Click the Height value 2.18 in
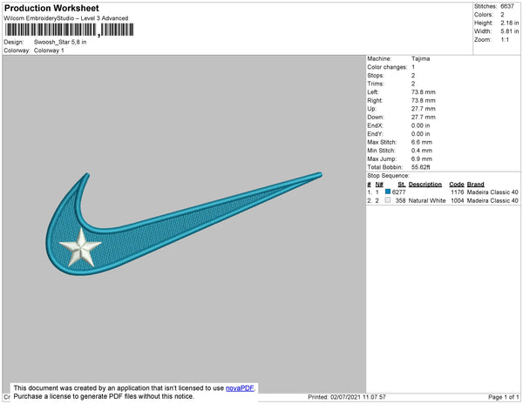Viewport: 523px width, 404px height. [x=509, y=23]
